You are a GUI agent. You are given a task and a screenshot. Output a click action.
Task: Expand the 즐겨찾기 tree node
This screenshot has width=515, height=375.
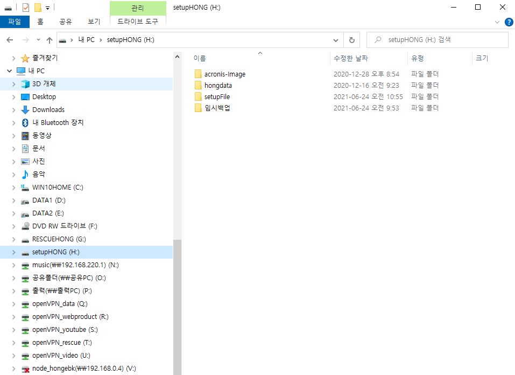click(x=13, y=58)
